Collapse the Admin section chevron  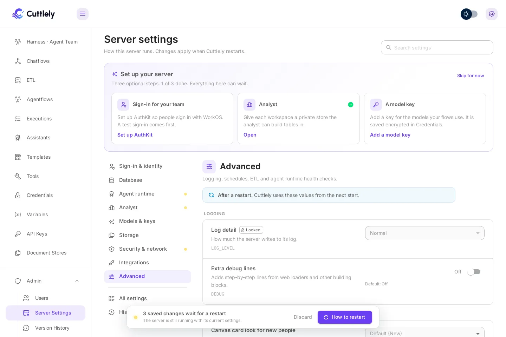[x=77, y=281]
